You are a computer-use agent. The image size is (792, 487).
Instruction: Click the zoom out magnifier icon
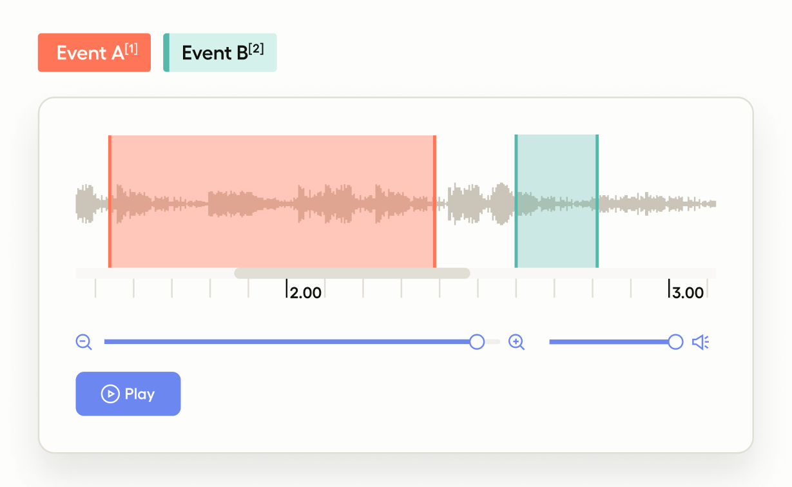click(x=84, y=342)
